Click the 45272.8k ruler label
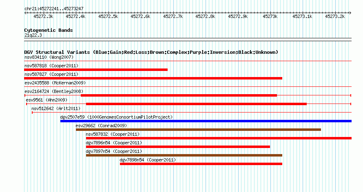This screenshot has height=192, width=363. 205,16
